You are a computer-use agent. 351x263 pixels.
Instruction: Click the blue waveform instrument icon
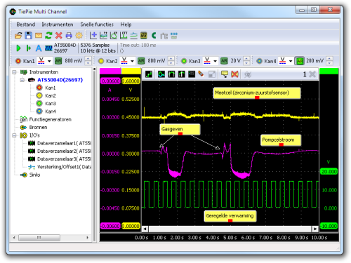pos(48,48)
